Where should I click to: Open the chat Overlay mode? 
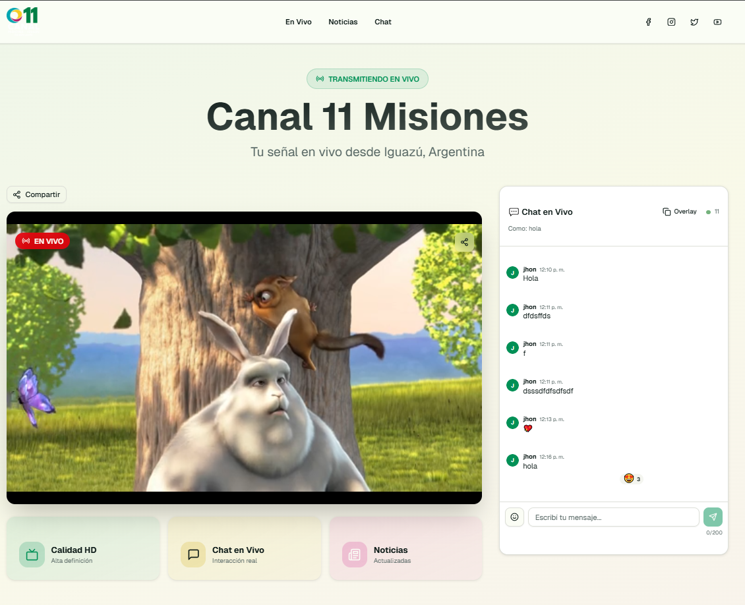680,212
